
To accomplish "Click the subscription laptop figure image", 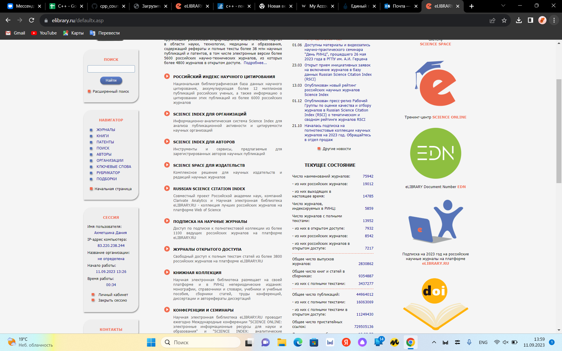I will click(435, 221).
